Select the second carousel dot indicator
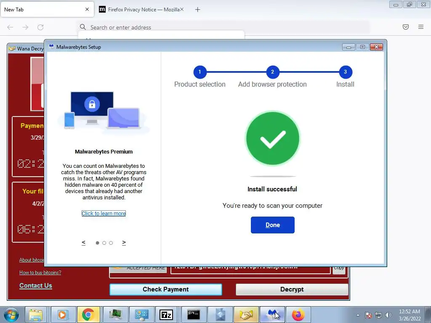Screen dimensions: 431x323 coord(104,243)
